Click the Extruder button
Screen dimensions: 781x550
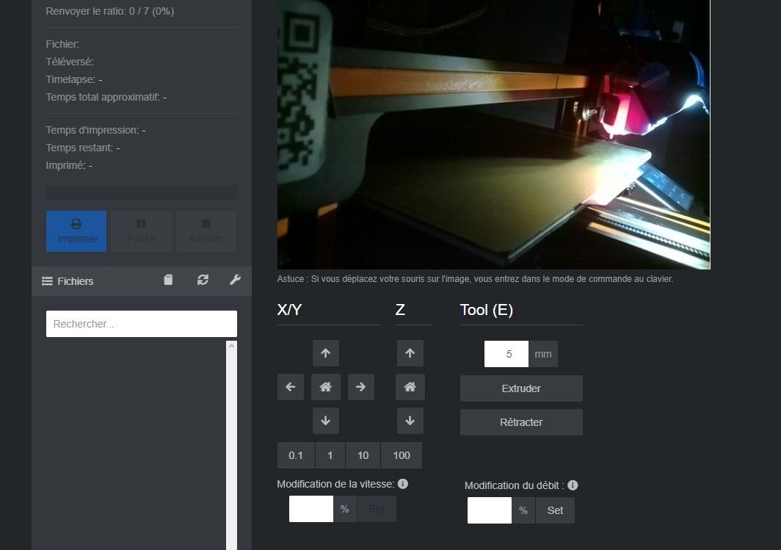pos(521,388)
